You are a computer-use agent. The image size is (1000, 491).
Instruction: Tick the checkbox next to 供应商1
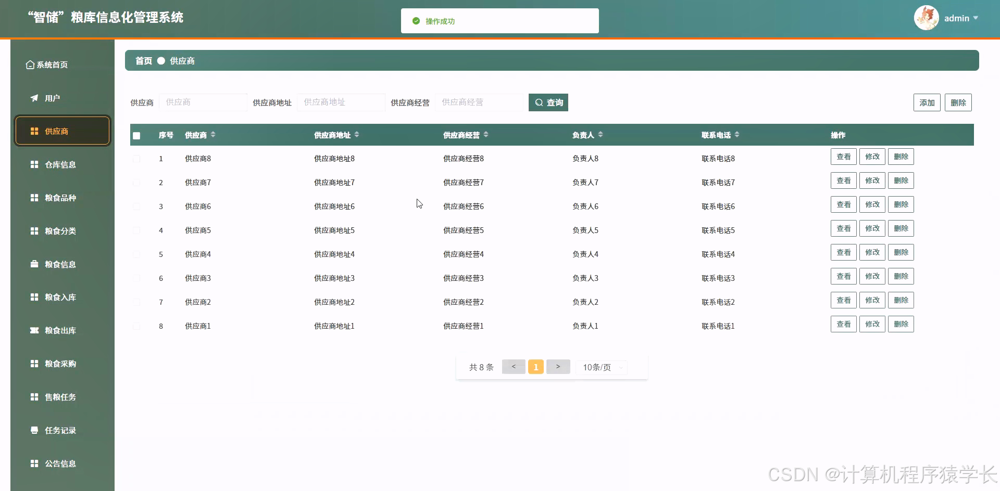137,326
